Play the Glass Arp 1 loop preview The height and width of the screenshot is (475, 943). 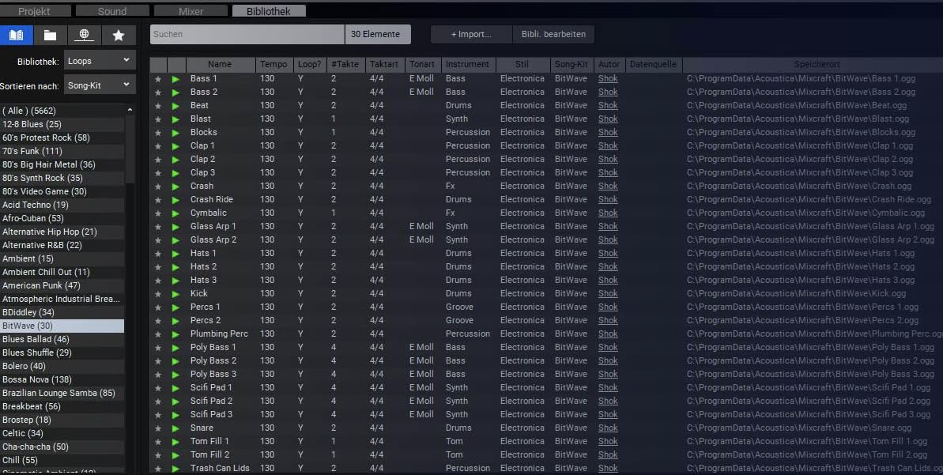pos(175,227)
